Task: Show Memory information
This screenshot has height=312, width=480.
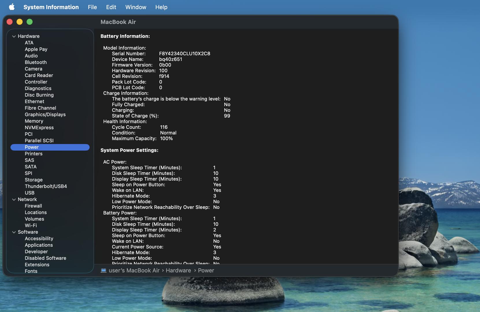Action: point(34,121)
